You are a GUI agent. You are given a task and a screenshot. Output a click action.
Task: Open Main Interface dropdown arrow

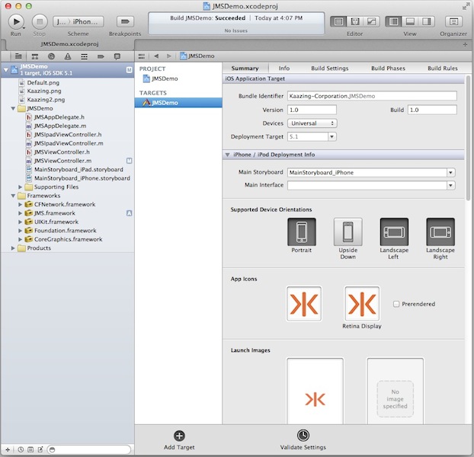point(450,185)
